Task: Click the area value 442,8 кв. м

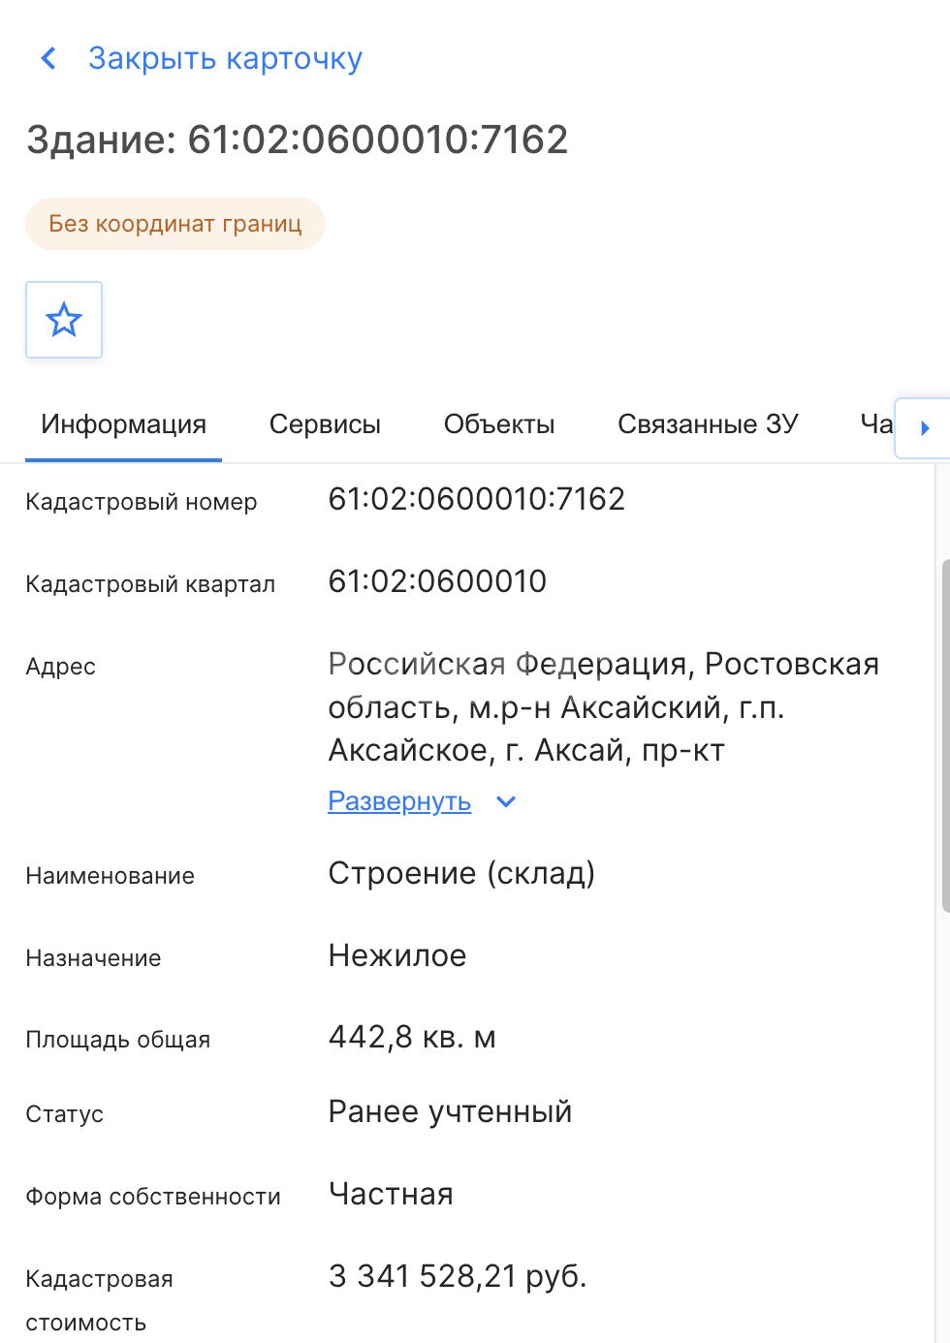Action: tap(412, 1038)
